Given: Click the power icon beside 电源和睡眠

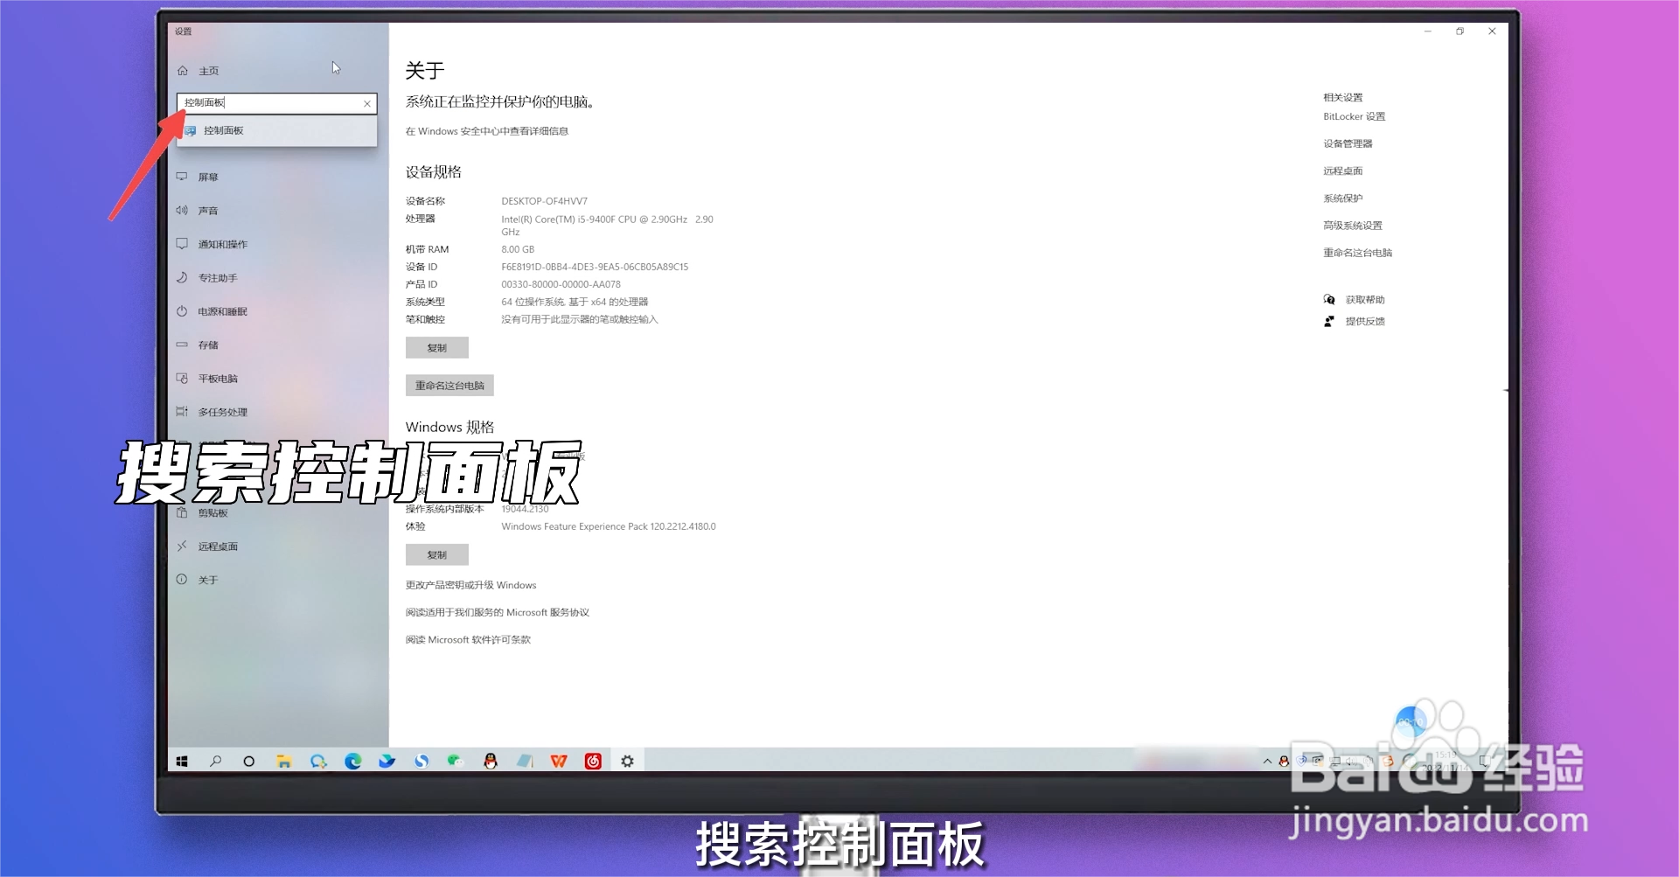Looking at the screenshot, I should click(182, 311).
